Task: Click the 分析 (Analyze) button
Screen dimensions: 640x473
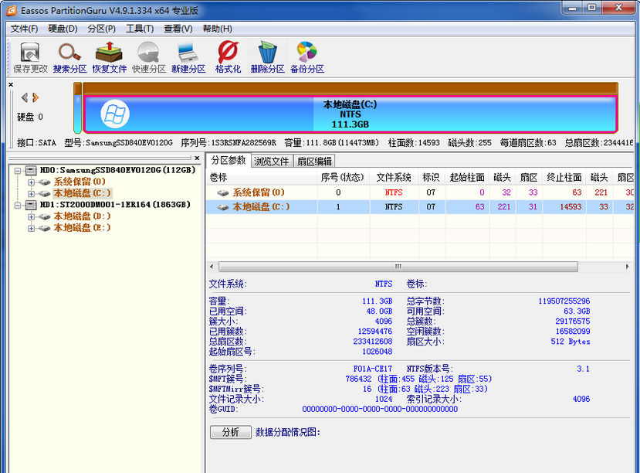Action: pos(230,432)
